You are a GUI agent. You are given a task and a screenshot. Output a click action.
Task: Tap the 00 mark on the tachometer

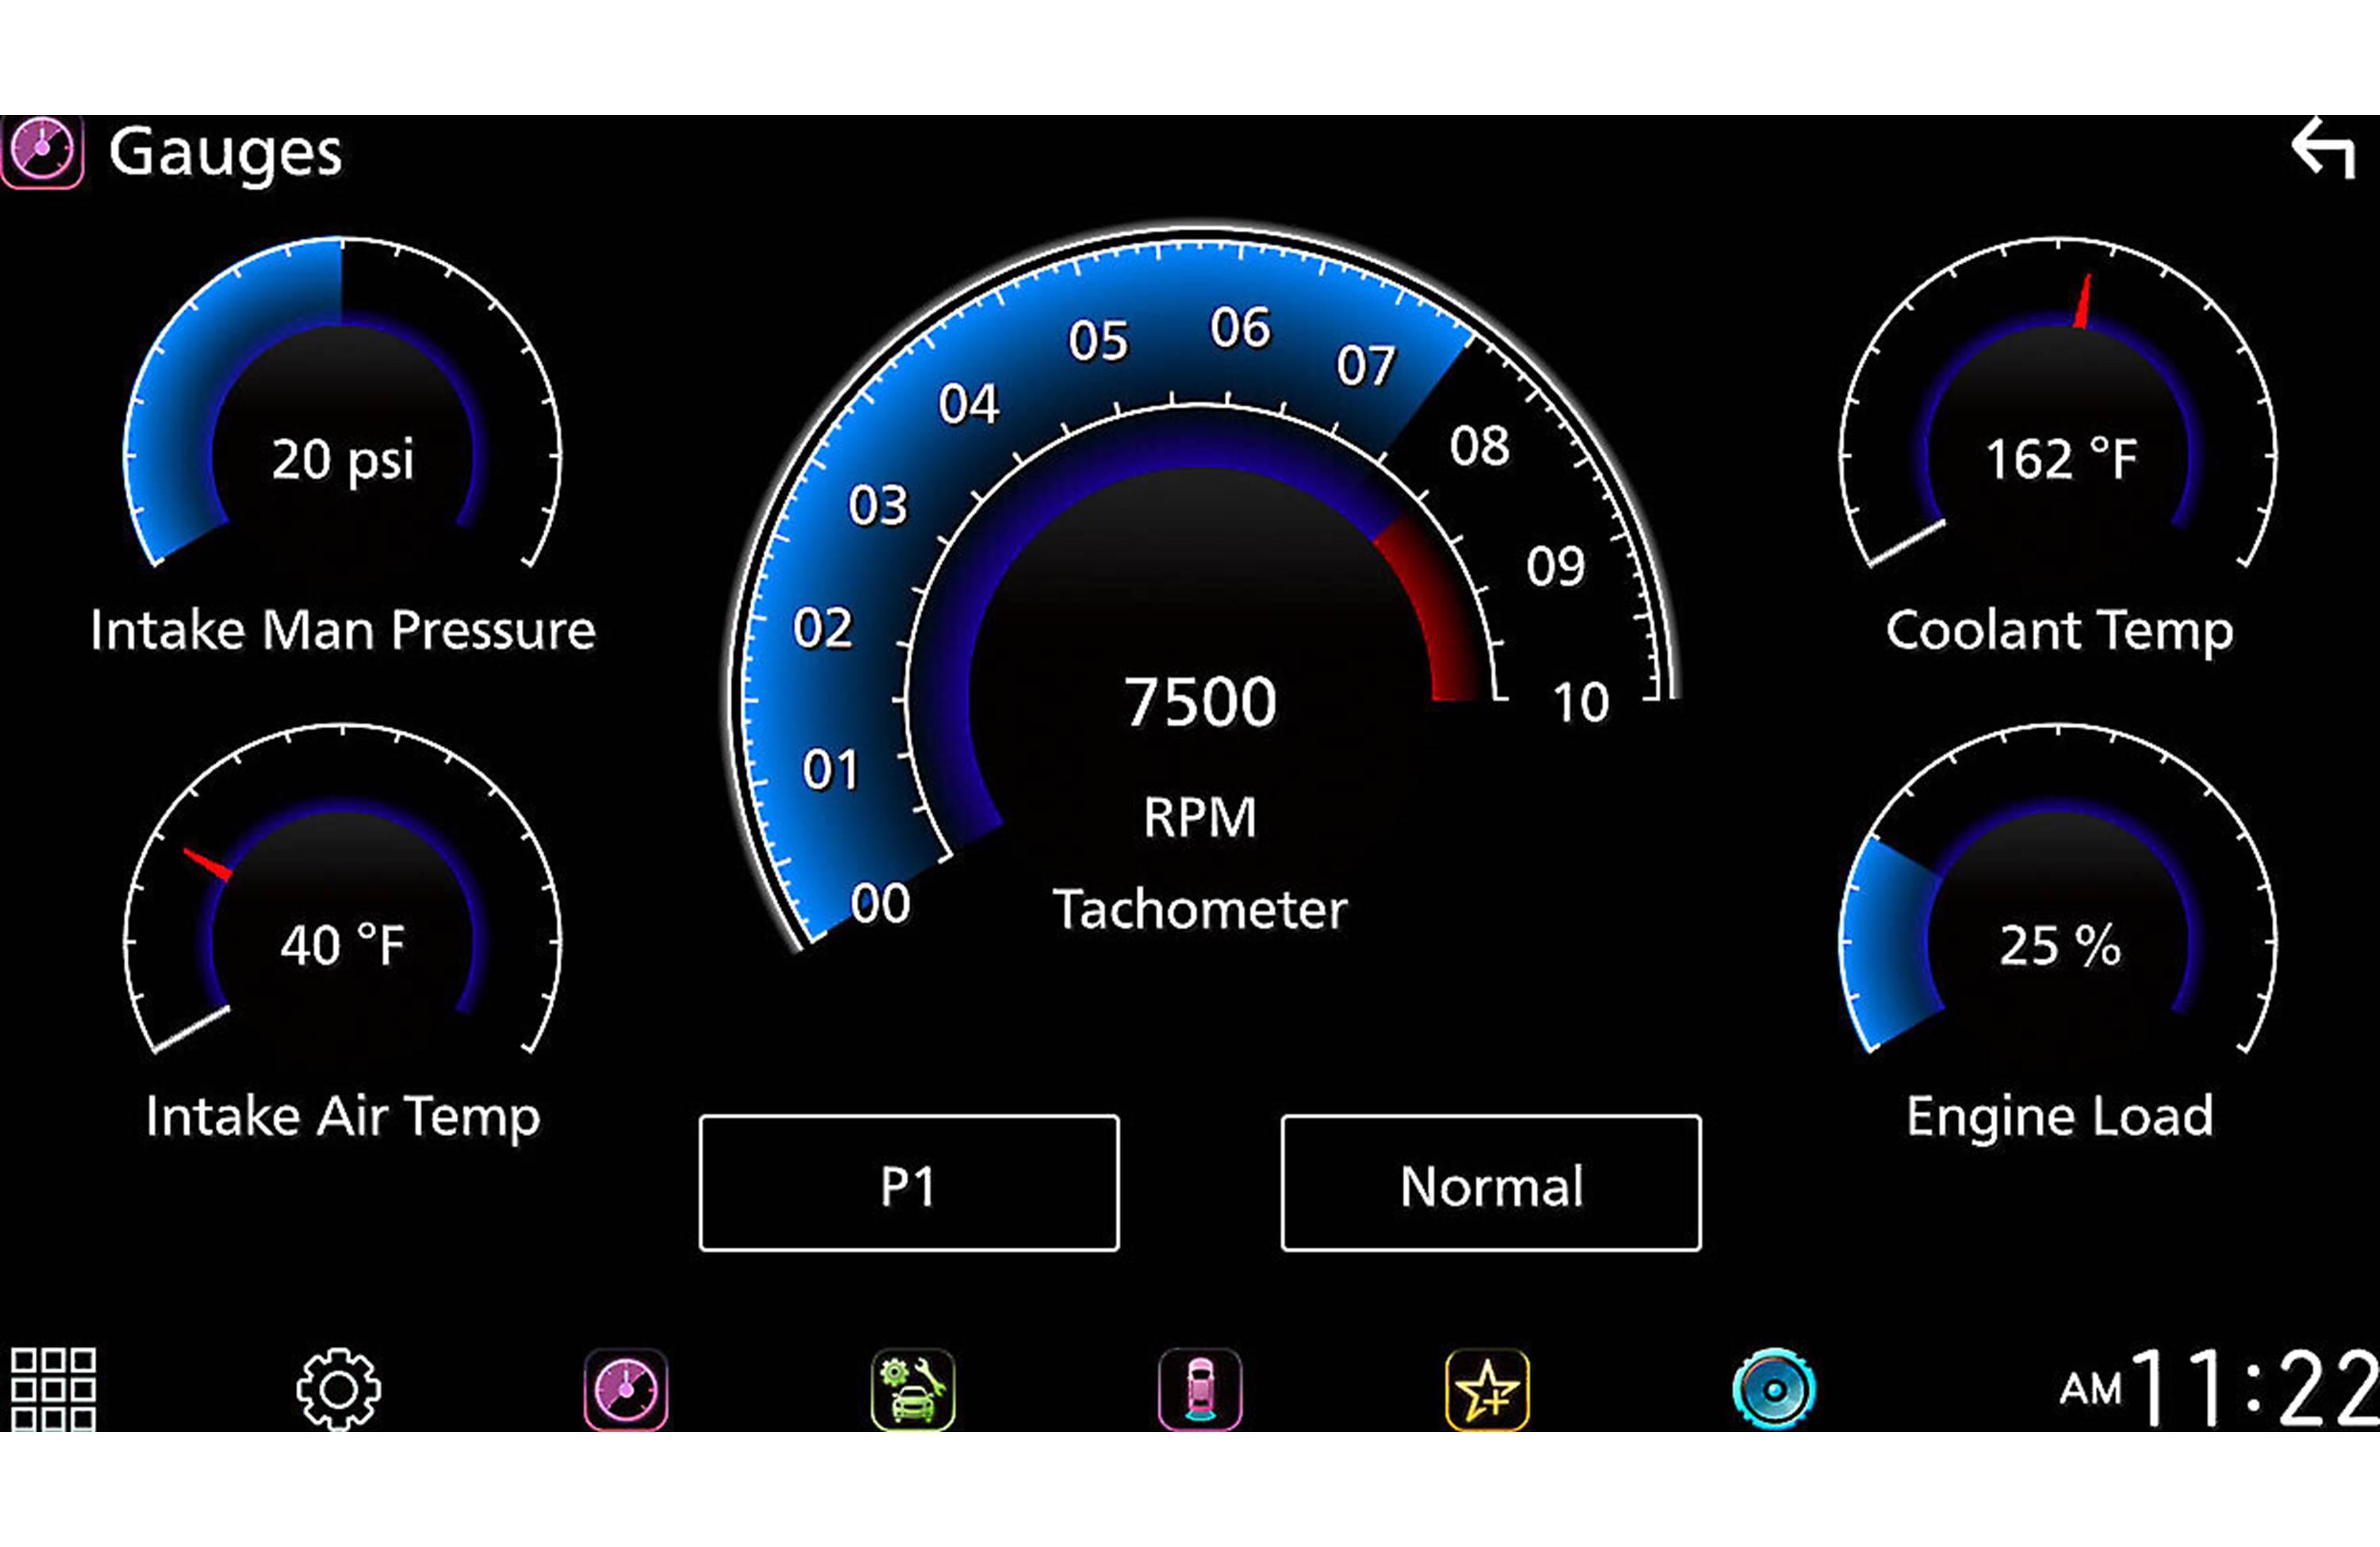point(880,904)
